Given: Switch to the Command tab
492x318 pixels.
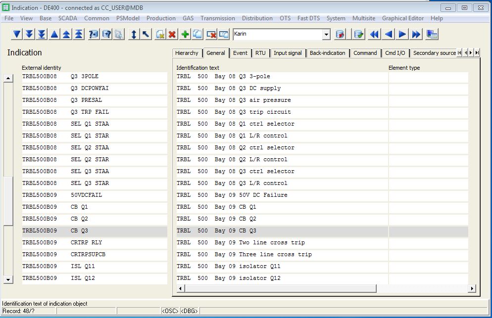Looking at the screenshot, I should pyautogui.click(x=365, y=53).
